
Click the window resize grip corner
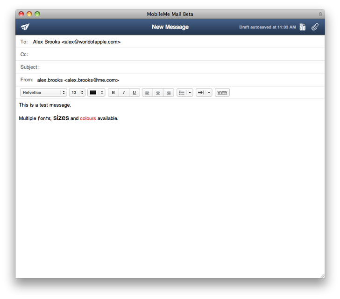[322, 276]
